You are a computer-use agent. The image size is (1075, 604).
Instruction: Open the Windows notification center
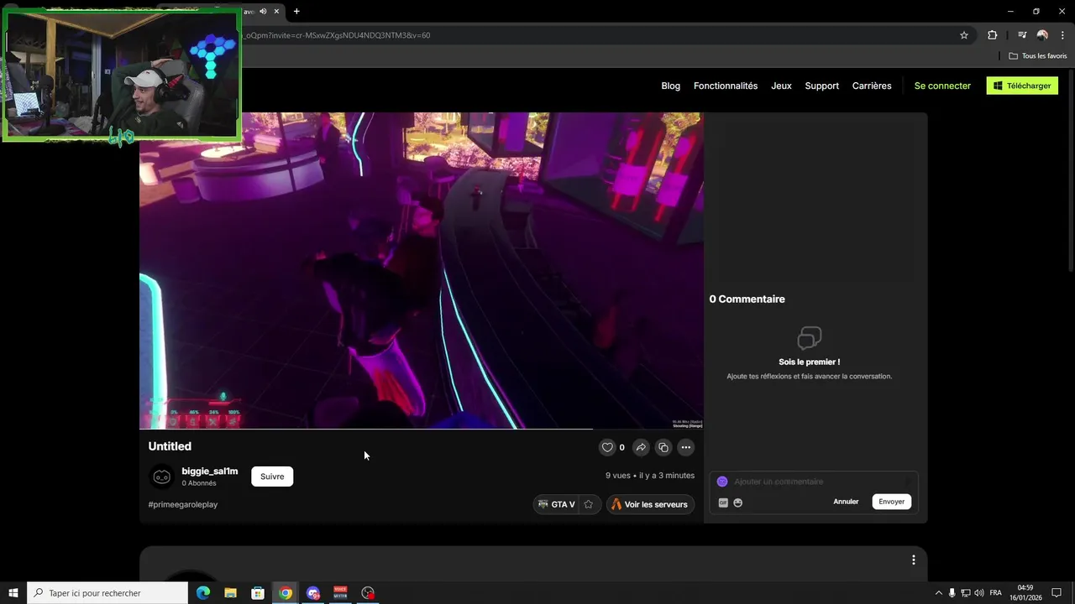pyautogui.click(x=1057, y=593)
